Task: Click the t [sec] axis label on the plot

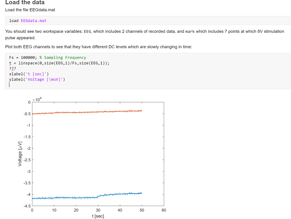Action: tap(98, 216)
